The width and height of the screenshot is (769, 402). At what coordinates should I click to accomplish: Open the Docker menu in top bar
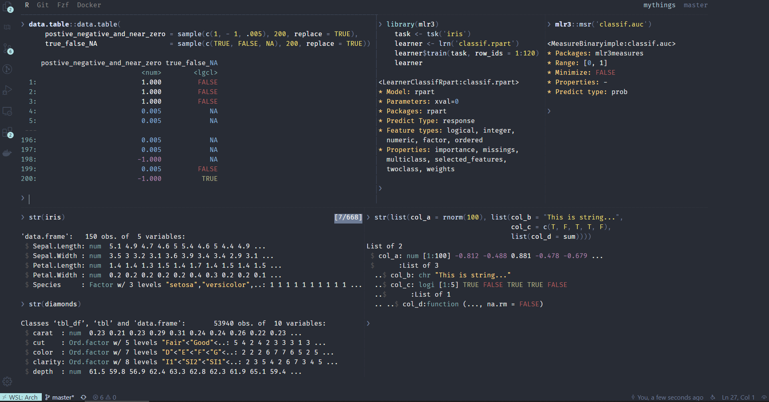pos(89,5)
